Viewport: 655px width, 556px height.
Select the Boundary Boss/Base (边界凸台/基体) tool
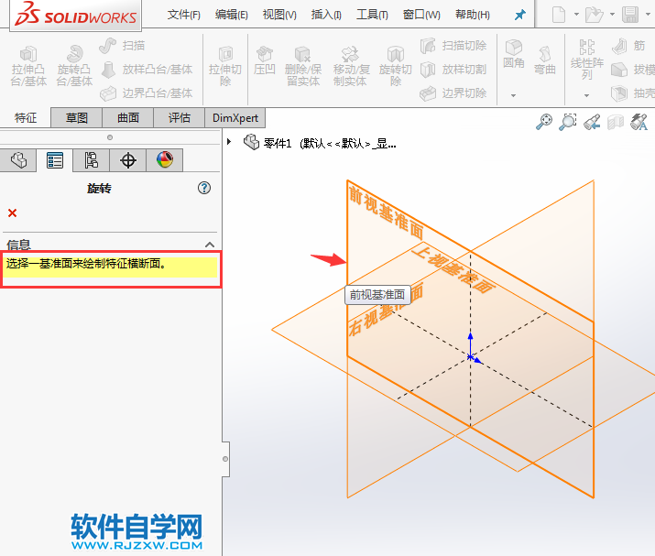[x=147, y=93]
